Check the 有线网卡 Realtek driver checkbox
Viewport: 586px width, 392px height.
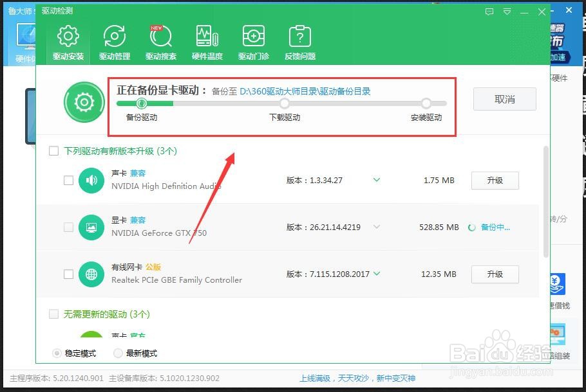coord(68,274)
